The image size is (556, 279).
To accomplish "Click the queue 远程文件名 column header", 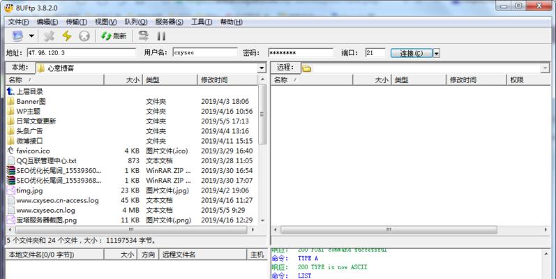I will point(202,255).
